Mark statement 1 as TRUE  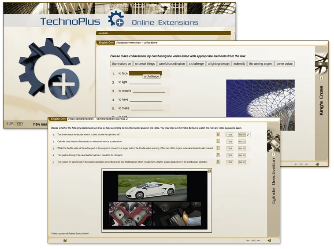(x=230, y=135)
